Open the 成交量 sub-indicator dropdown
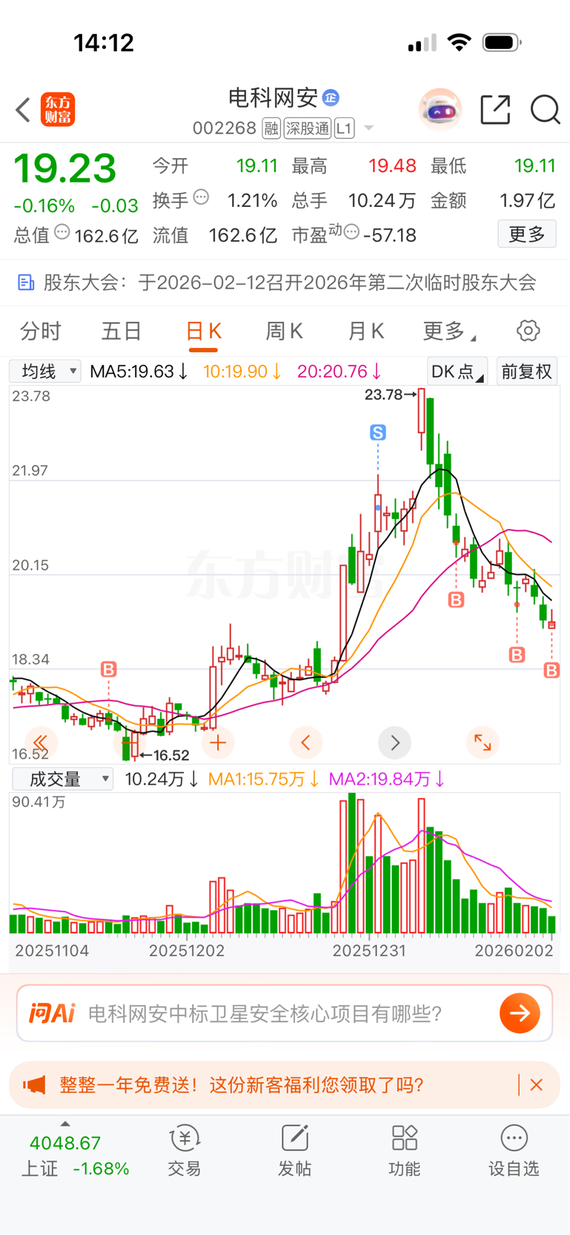 click(63, 779)
